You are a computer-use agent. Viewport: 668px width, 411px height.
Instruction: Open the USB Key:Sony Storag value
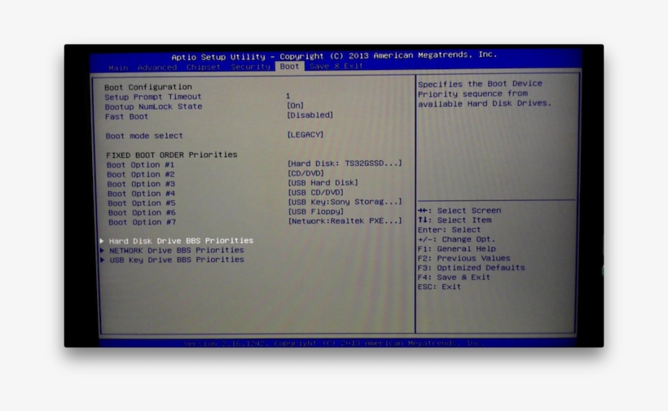345,202
